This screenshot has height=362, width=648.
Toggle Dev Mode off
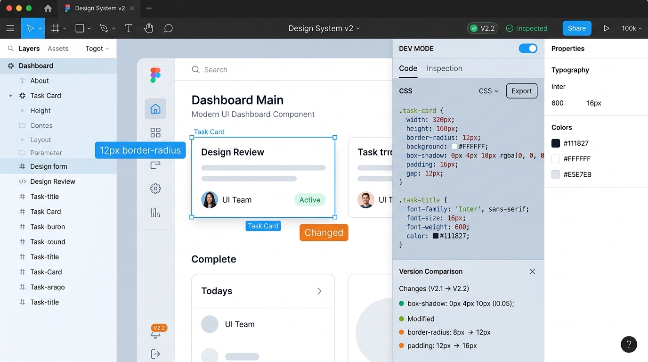[x=527, y=48]
